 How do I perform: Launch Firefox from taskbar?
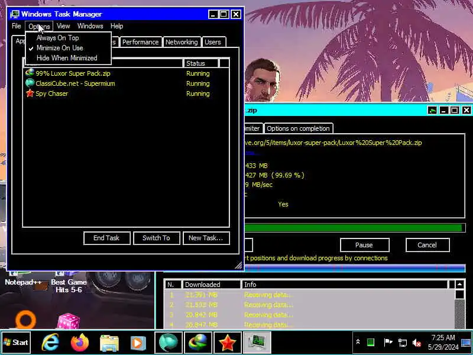[80, 343]
